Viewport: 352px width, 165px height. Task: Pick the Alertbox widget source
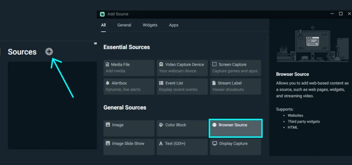tap(129, 86)
